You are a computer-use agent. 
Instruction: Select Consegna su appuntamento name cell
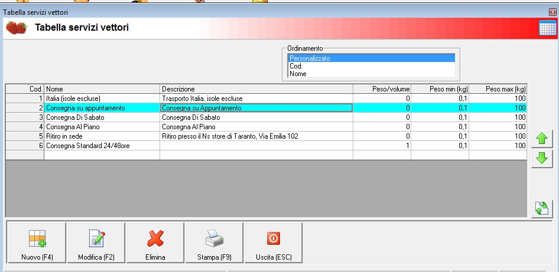102,108
